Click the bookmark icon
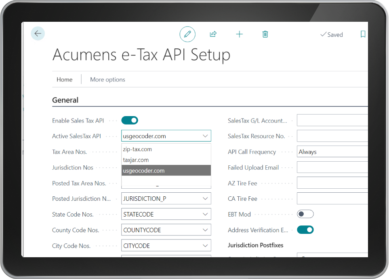 (x=363, y=34)
